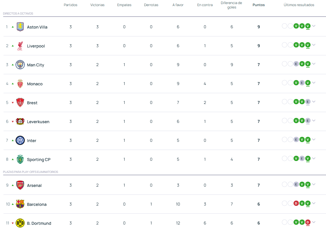Open the Monaco team name
Screen dimensions: 326x230
pos(35,84)
